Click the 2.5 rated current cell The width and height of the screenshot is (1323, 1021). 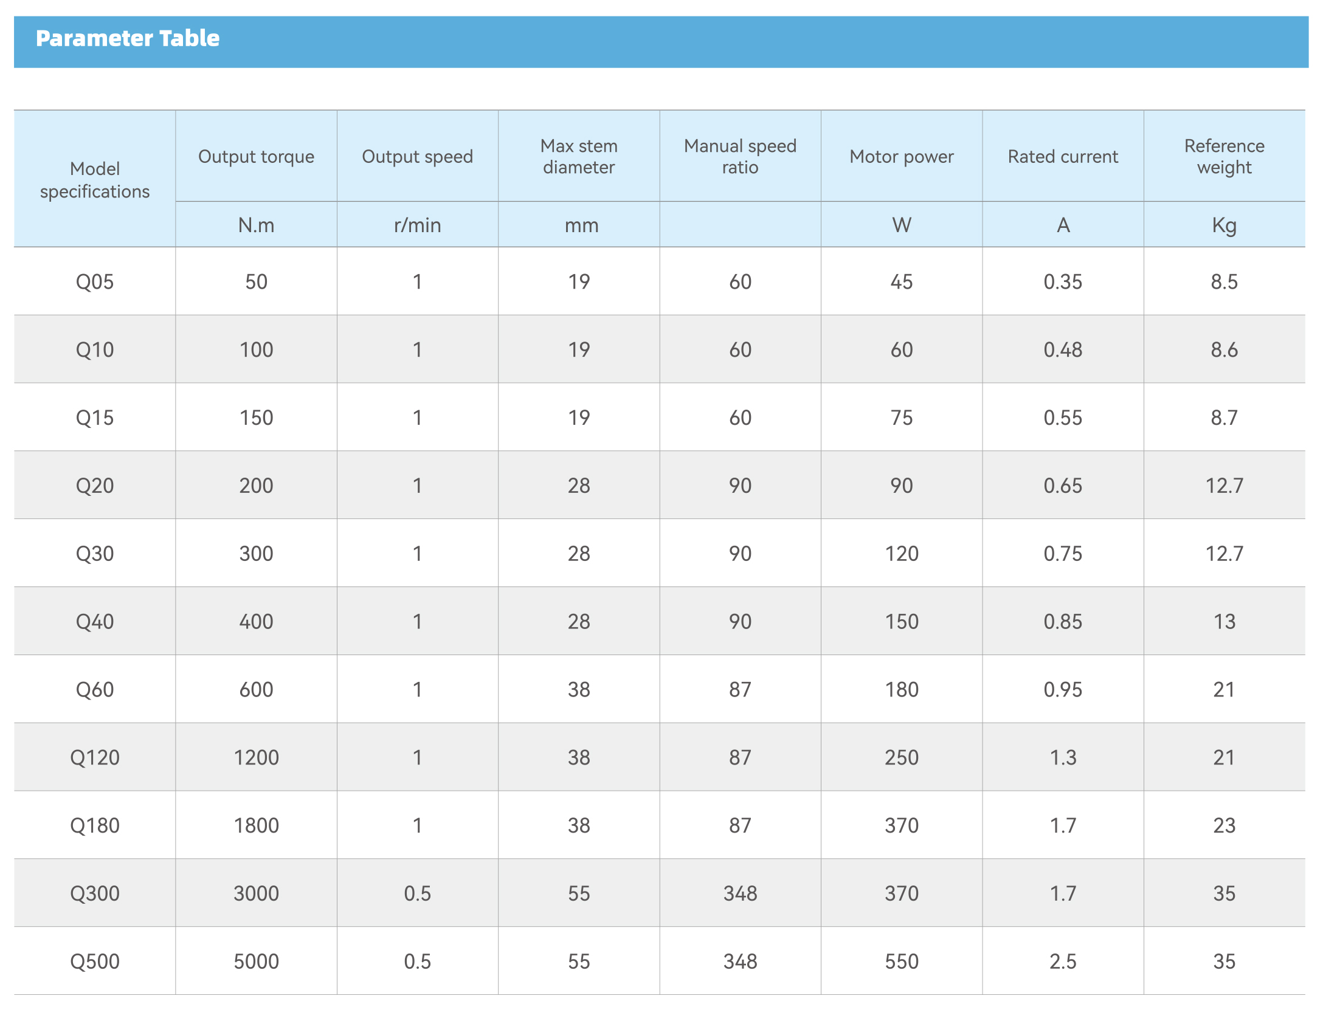[1063, 961]
